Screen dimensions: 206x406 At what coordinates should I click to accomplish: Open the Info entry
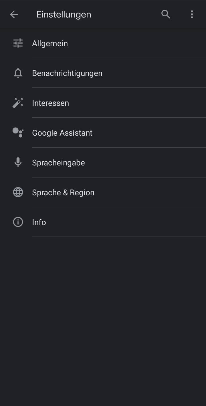(103, 222)
